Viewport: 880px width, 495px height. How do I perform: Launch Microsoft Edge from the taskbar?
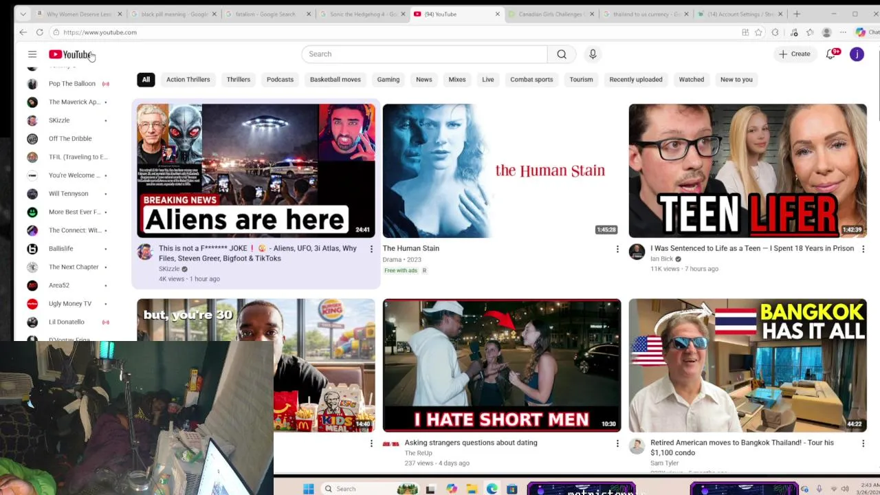(x=492, y=489)
